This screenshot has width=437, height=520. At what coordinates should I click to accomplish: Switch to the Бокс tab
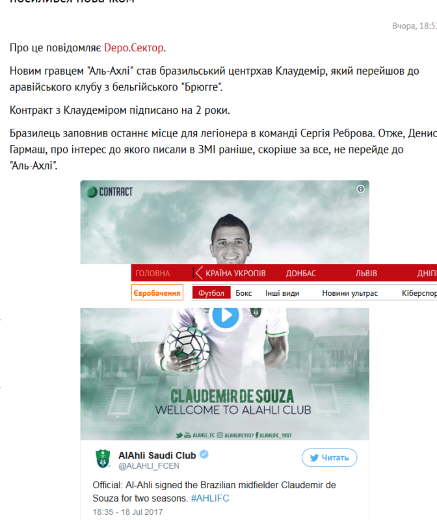(x=244, y=293)
